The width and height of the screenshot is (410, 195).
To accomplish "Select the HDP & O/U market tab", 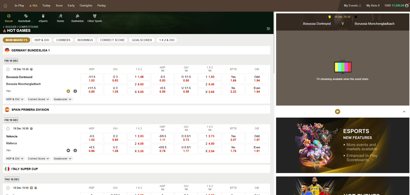I will (x=42, y=40).
